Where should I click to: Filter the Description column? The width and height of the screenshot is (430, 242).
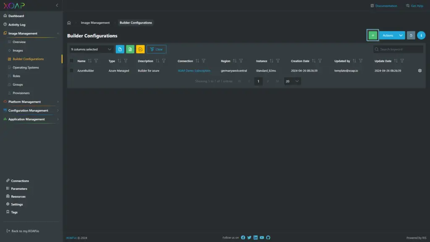click(164, 61)
